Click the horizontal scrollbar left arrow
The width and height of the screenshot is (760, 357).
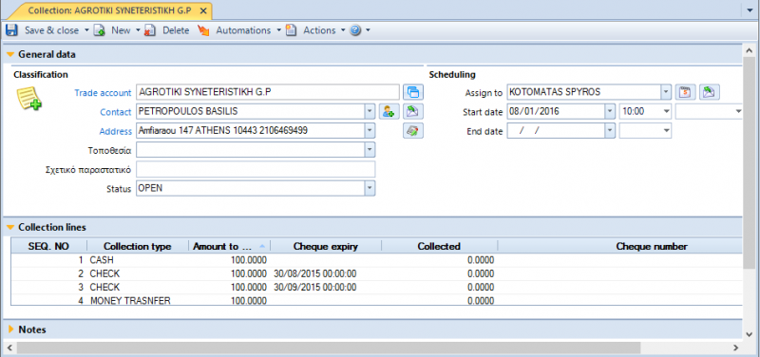(9, 348)
